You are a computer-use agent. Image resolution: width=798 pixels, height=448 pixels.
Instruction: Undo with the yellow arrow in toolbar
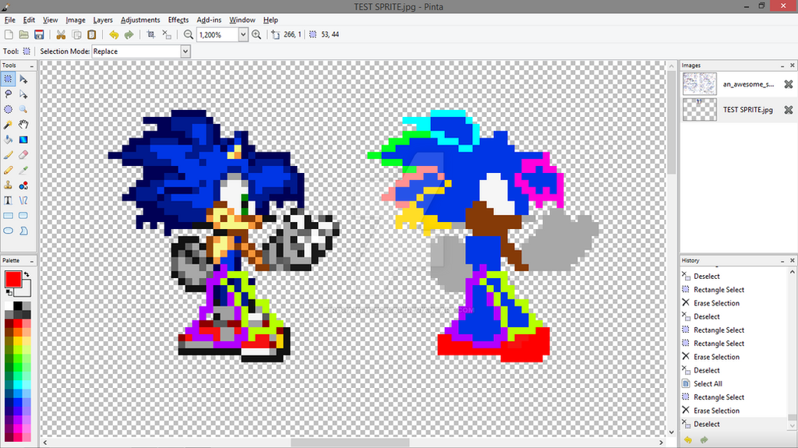114,34
